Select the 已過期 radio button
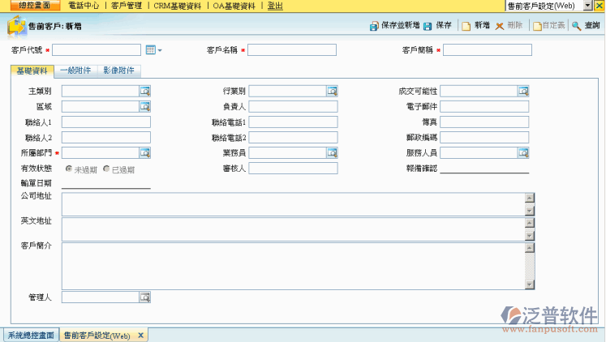Image resolution: width=606 pixels, height=342 pixels. tap(106, 169)
